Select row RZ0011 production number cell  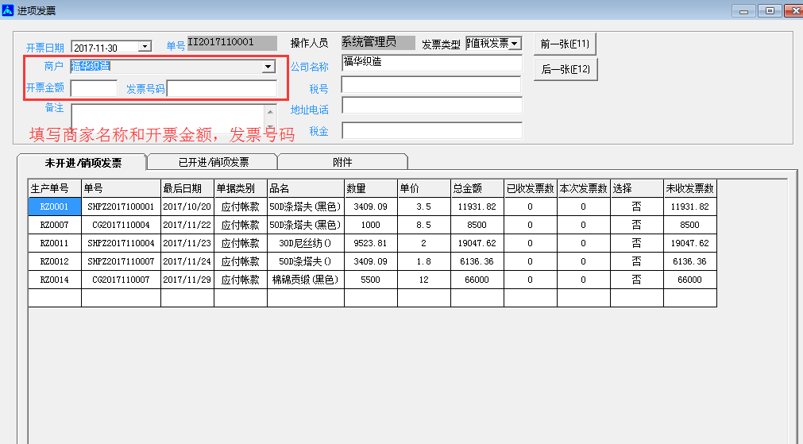[x=55, y=243]
